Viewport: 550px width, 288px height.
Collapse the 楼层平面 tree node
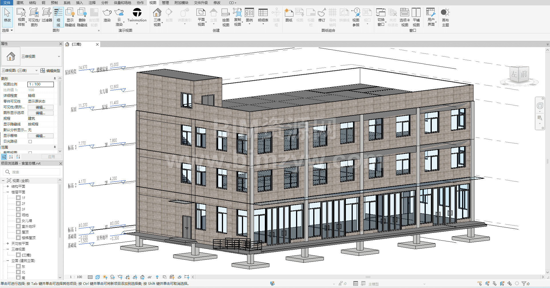pos(8,192)
